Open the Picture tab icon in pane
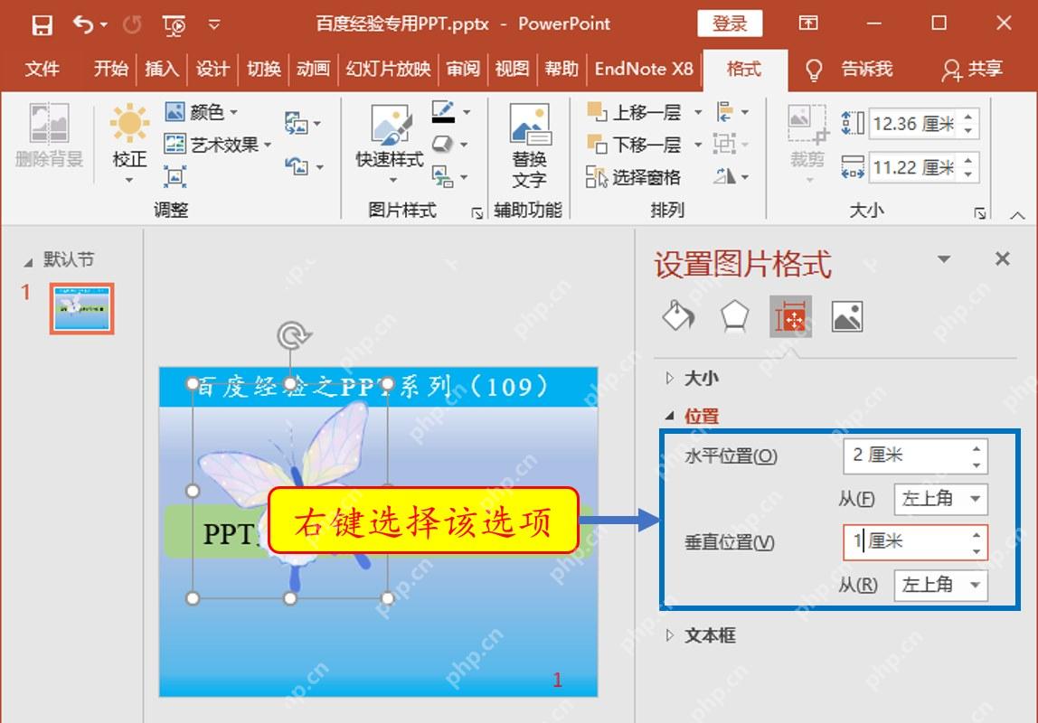 (847, 315)
